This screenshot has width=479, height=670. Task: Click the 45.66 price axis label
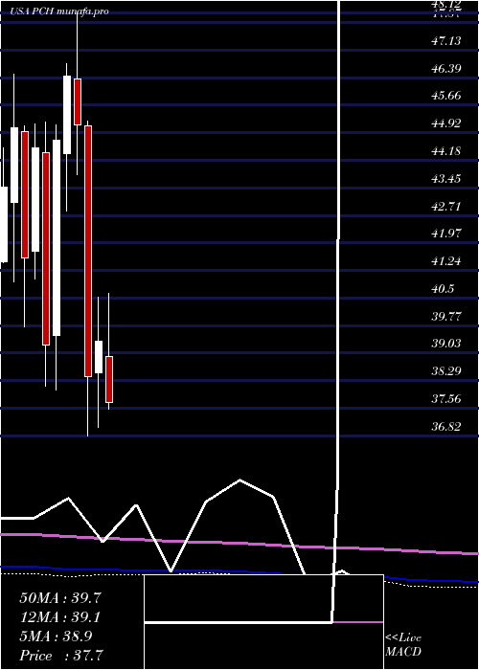[x=446, y=96]
